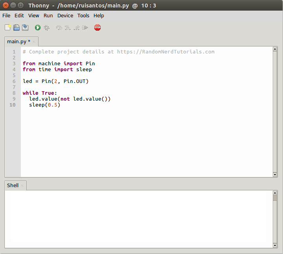Screen dimensions: 283x254
Task: Open the File menu
Action: [6, 16]
